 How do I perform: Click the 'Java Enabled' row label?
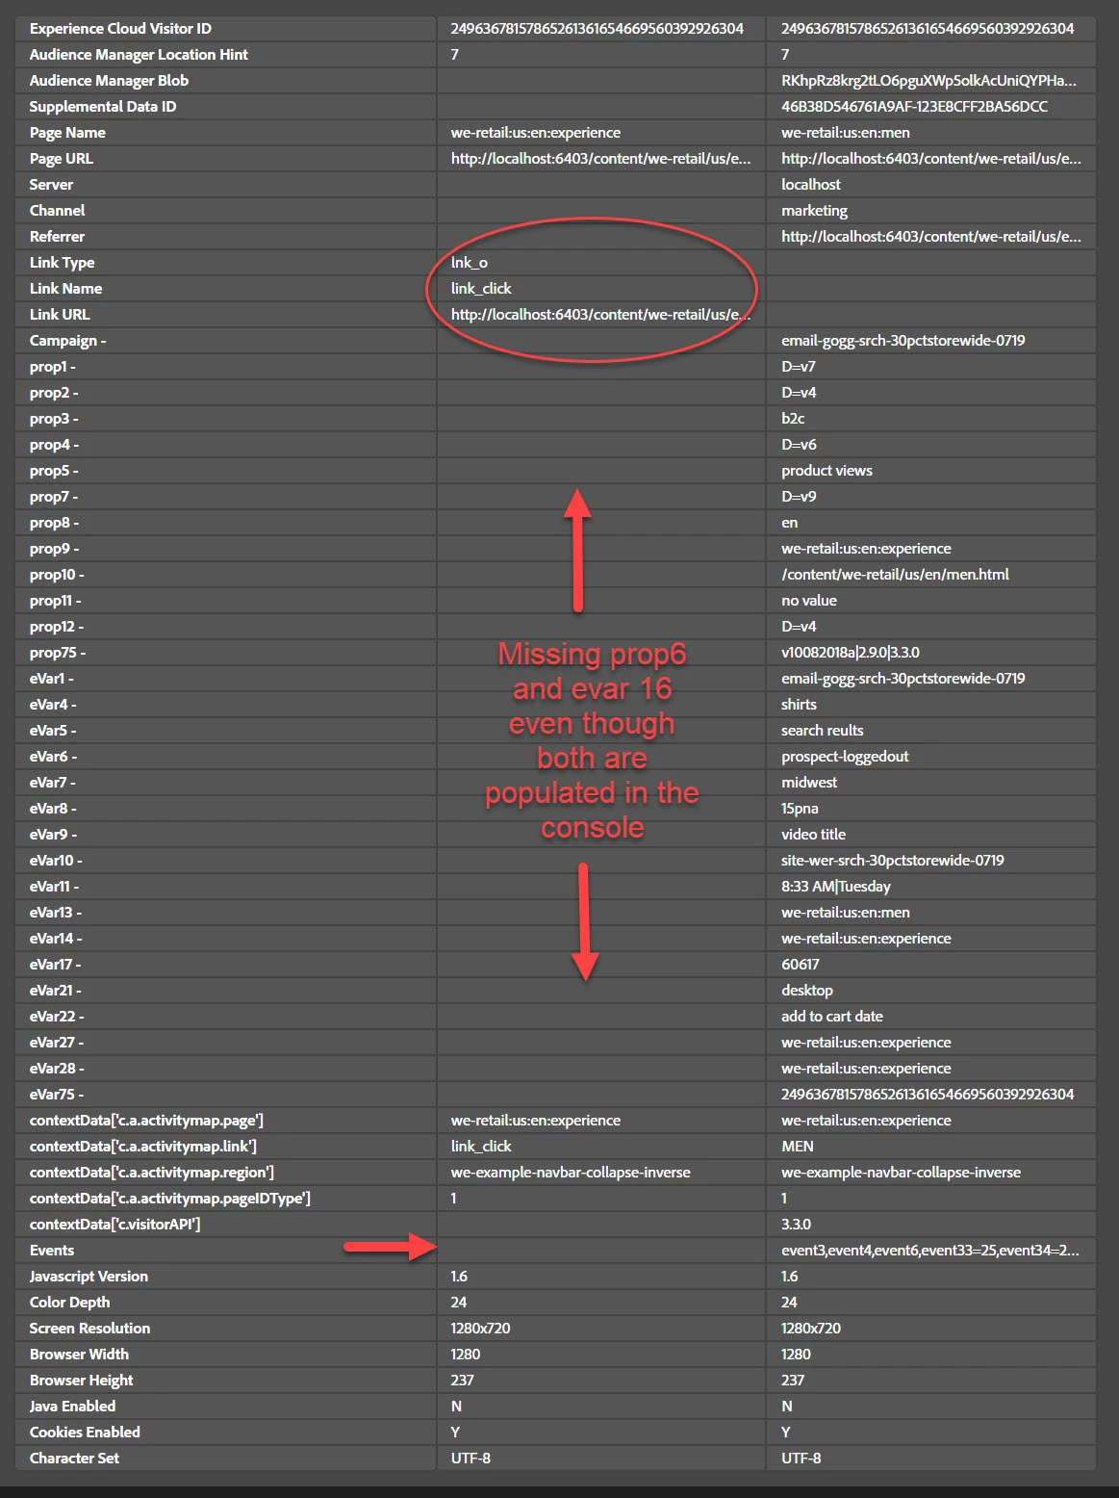coord(72,1407)
